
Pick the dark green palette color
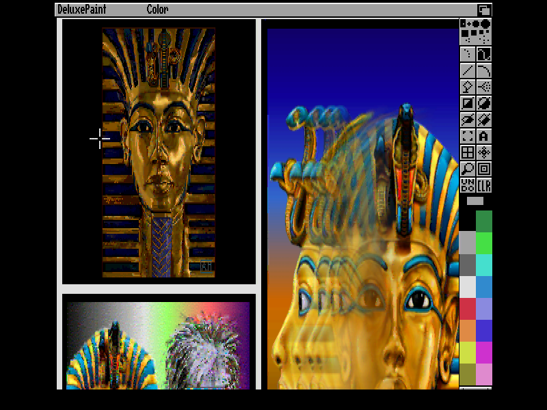(484, 221)
